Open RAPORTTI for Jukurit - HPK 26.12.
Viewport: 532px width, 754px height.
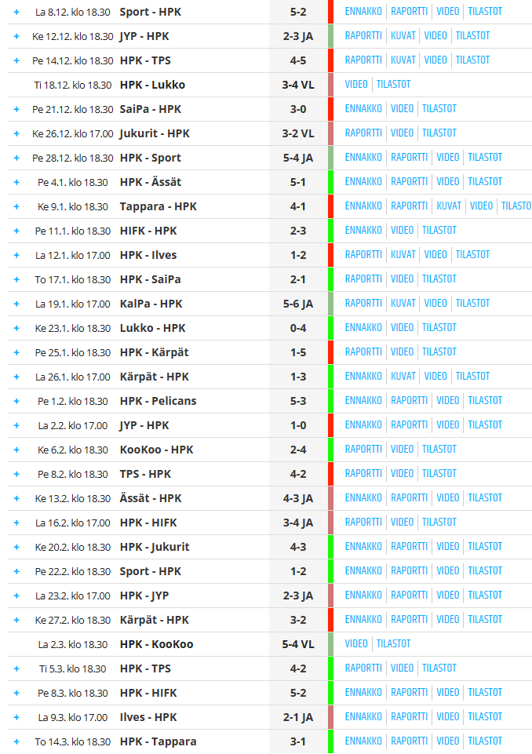click(x=363, y=133)
